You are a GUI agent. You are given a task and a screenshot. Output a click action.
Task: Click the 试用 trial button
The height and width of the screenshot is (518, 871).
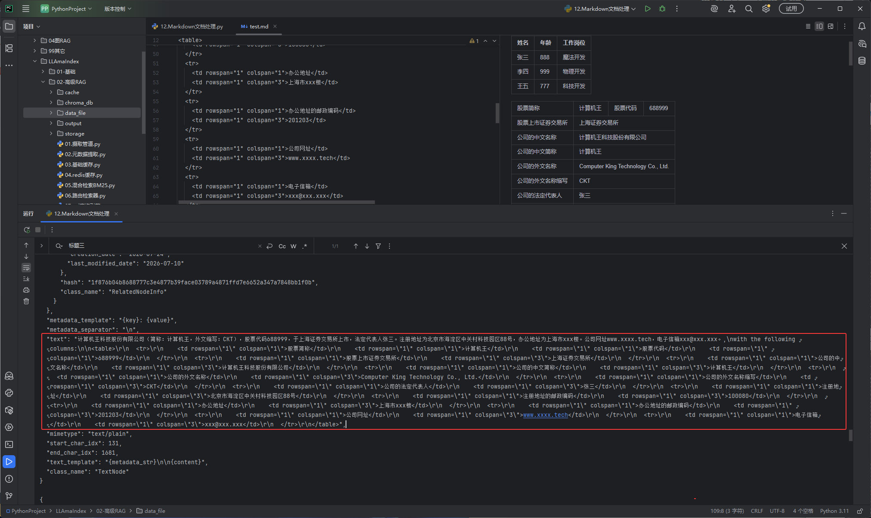pyautogui.click(x=791, y=9)
